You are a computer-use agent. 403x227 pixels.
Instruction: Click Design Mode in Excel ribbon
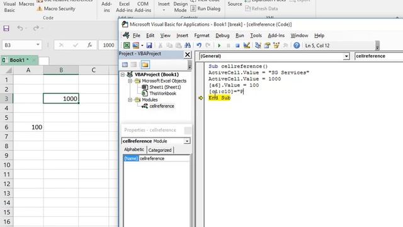point(180,7)
